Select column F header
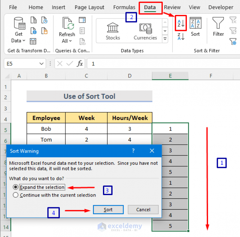Screen dimensions: 240x237 (211, 76)
